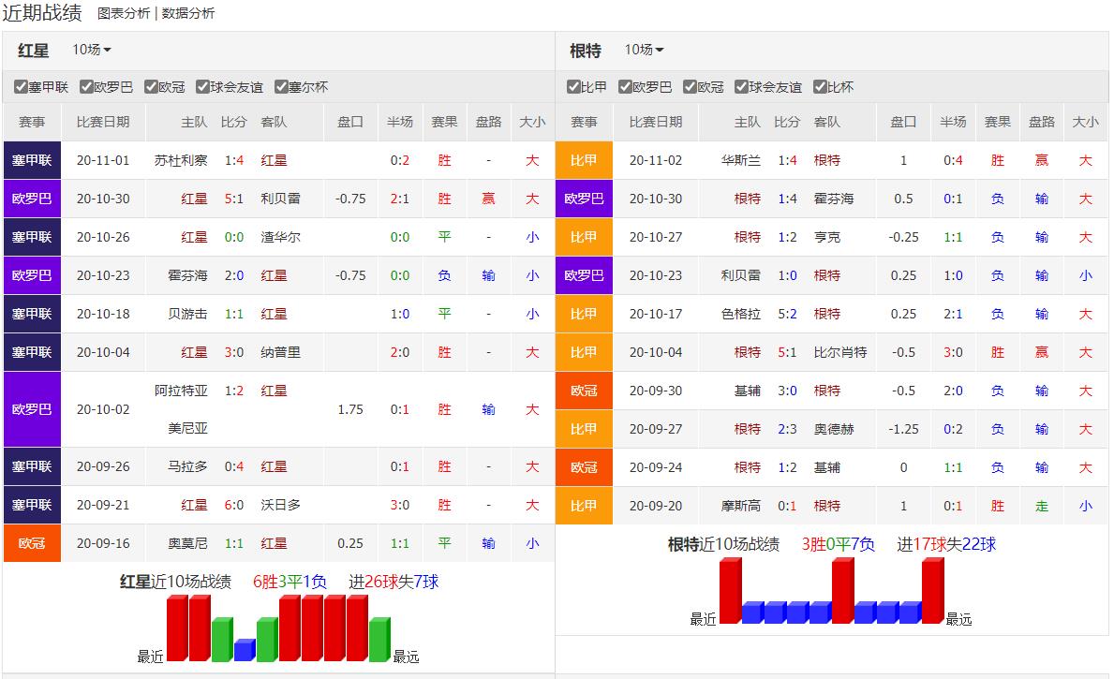
Task: Toggle the 比甲 checkbox in 根特 panel
Action: (x=573, y=87)
